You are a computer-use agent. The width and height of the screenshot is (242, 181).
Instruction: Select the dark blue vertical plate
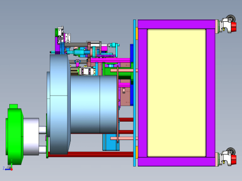[x=132, y=52]
